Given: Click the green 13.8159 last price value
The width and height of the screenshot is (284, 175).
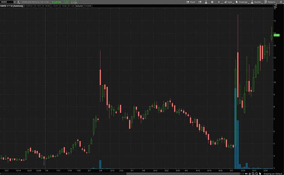Looking at the screenshot, I should click(57, 2).
